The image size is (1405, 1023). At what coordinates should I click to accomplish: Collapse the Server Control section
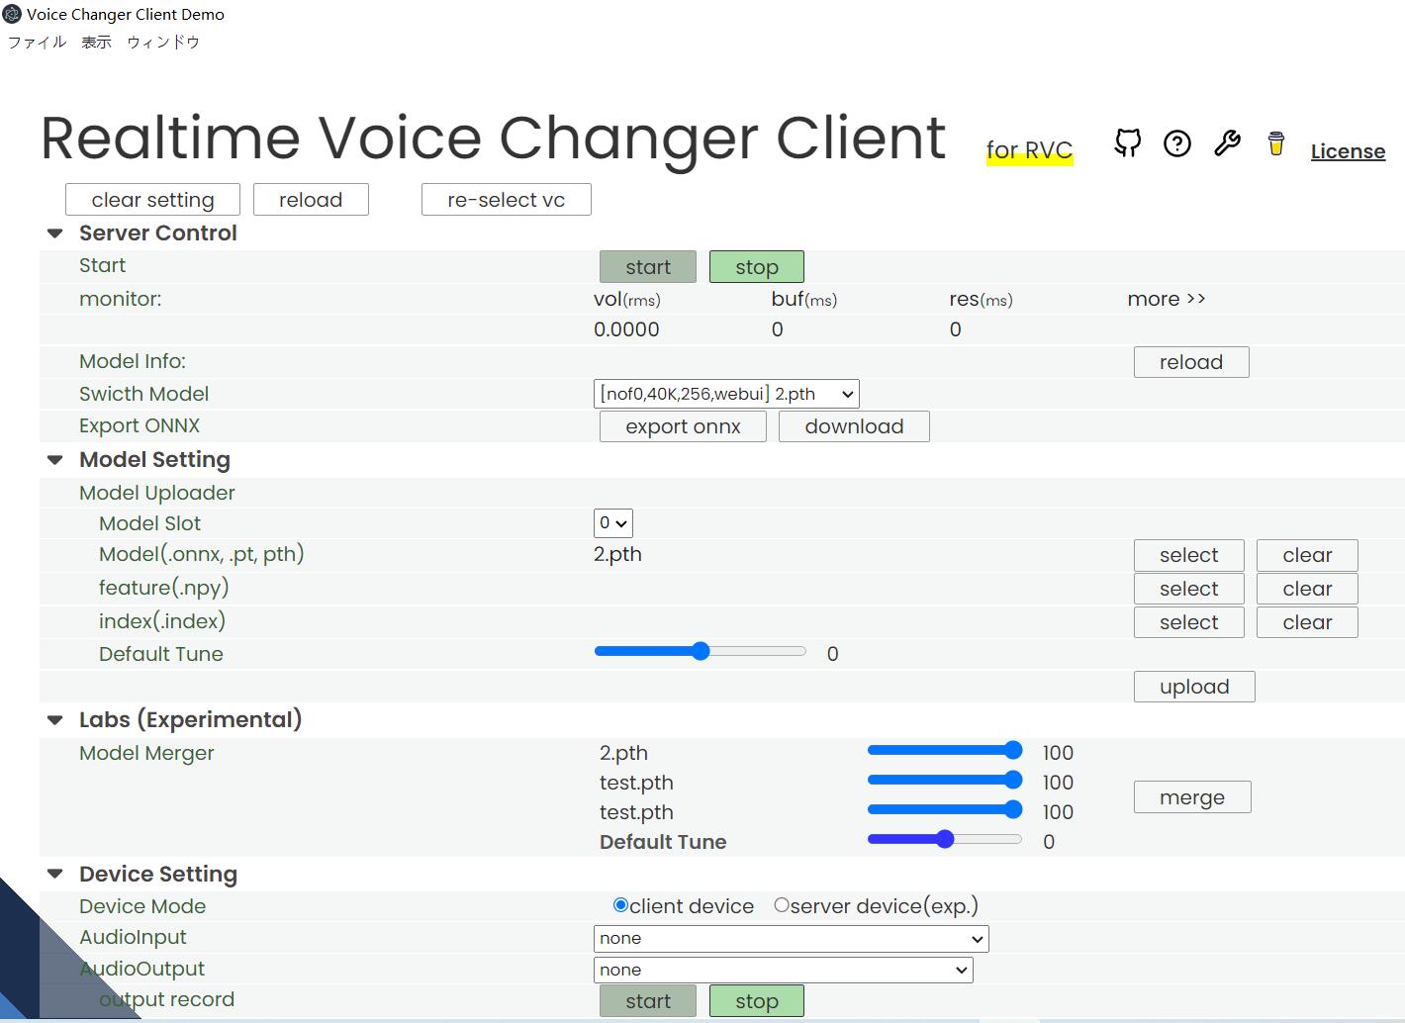pyautogui.click(x=55, y=233)
